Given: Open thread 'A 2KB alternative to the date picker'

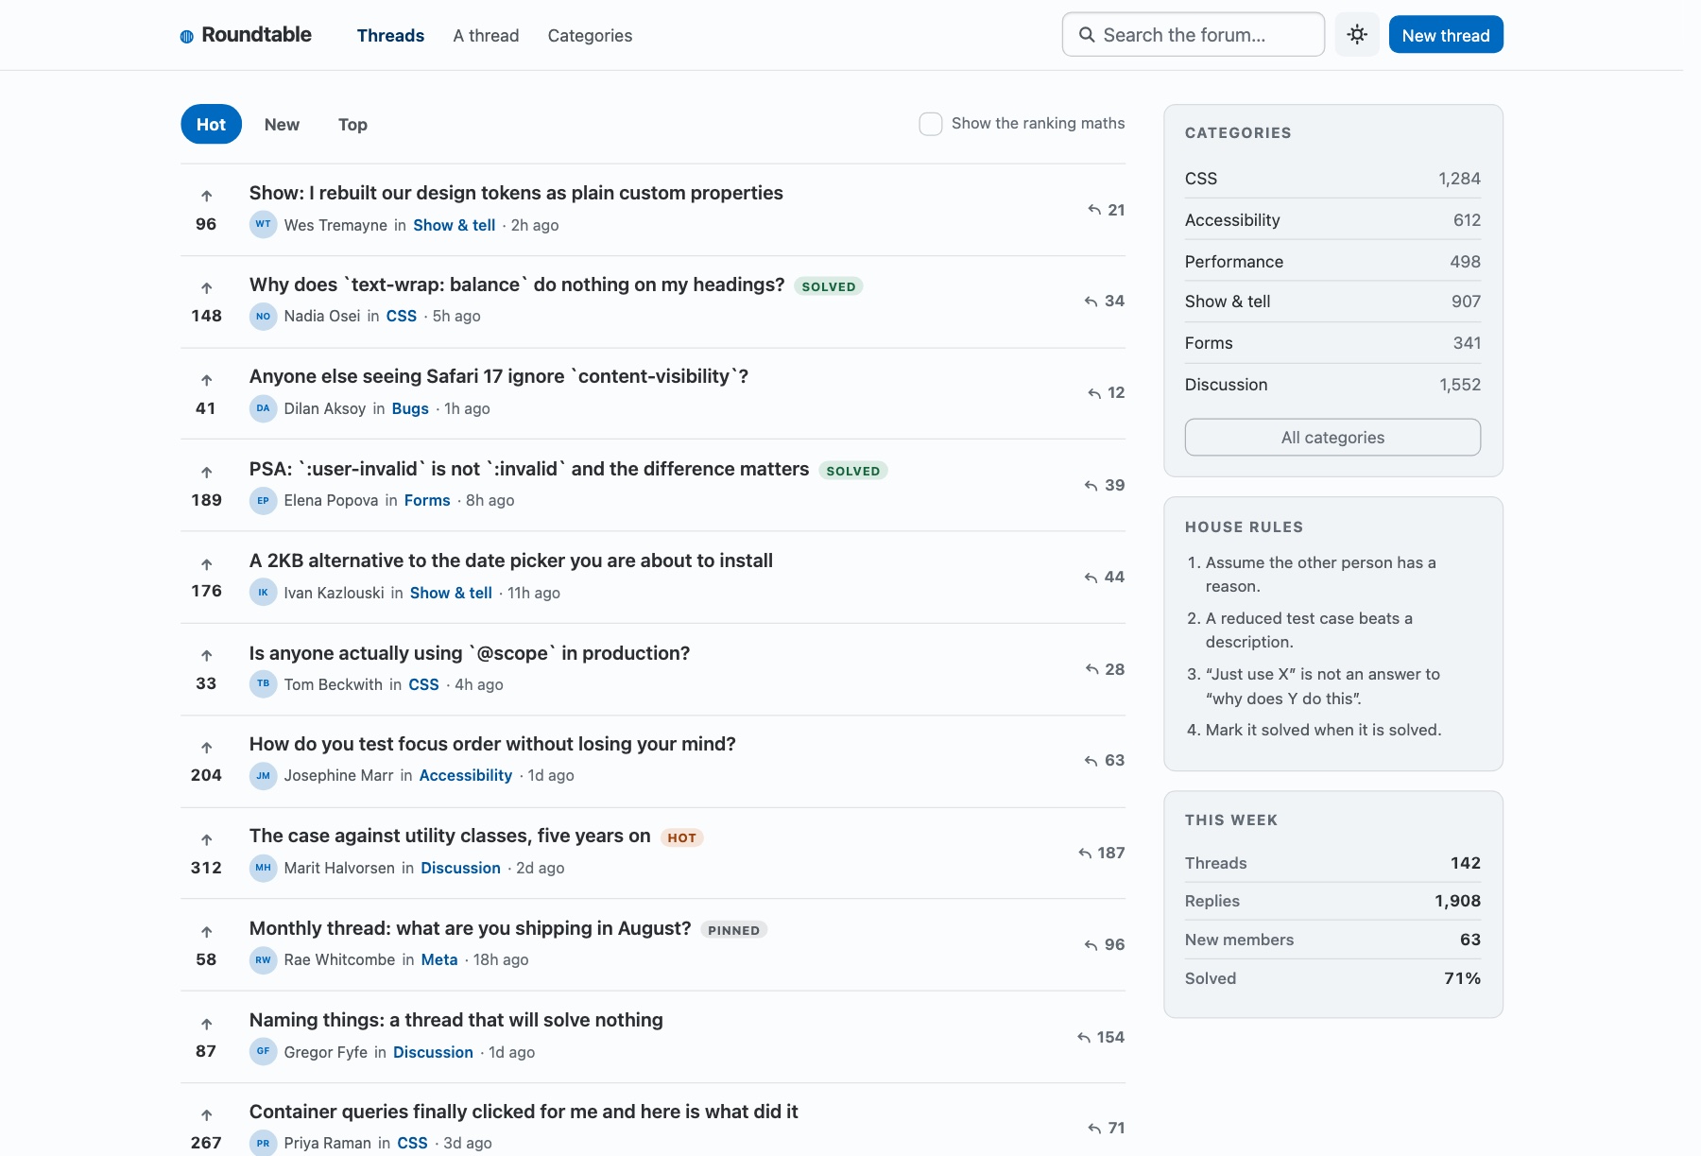Looking at the screenshot, I should (x=511, y=561).
